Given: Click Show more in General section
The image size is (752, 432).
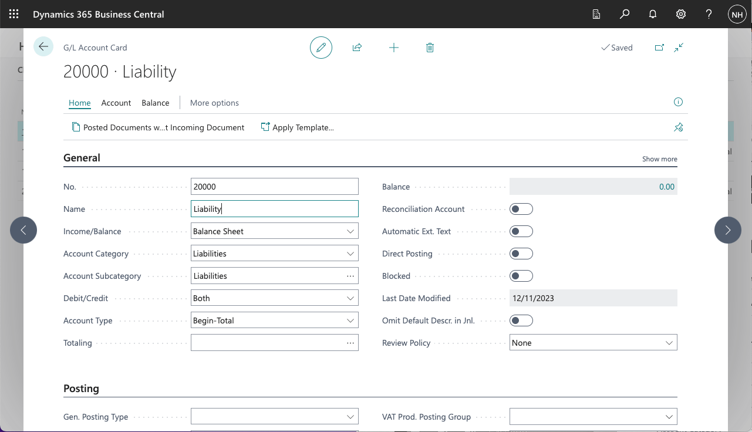Looking at the screenshot, I should coord(659,159).
